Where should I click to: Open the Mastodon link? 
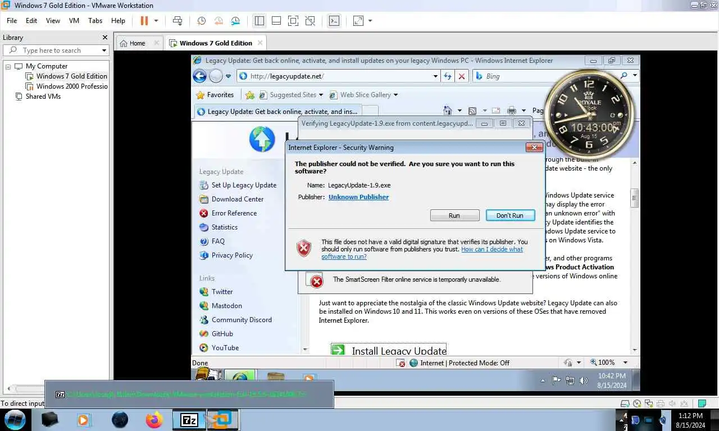[x=227, y=306]
